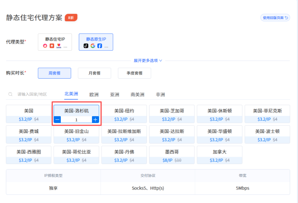
Task: Click the 购买时长 label
Action: pos(15,73)
